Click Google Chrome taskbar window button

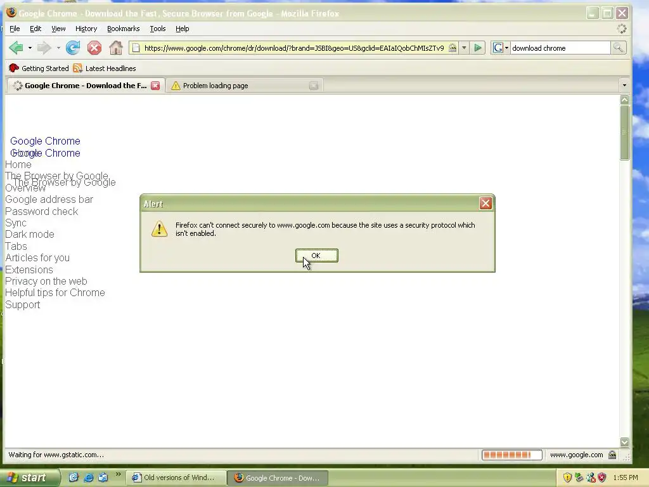278,477
